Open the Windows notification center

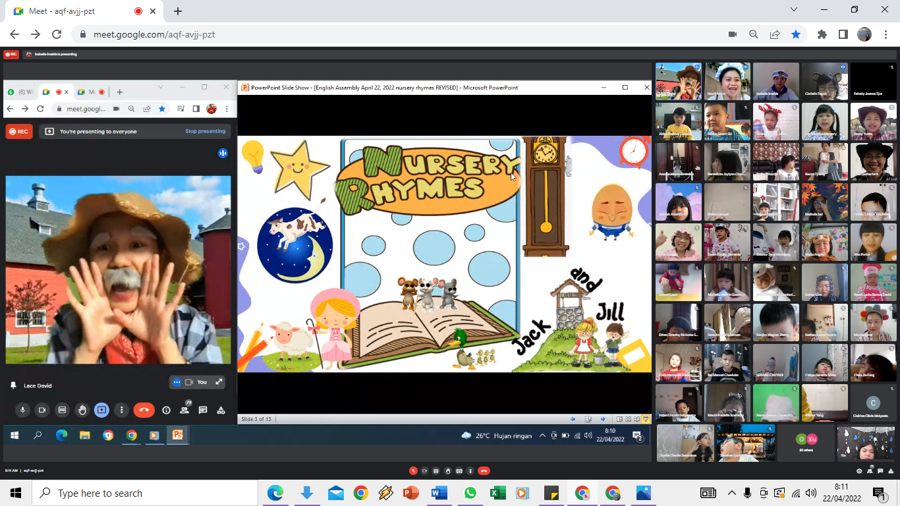[878, 493]
